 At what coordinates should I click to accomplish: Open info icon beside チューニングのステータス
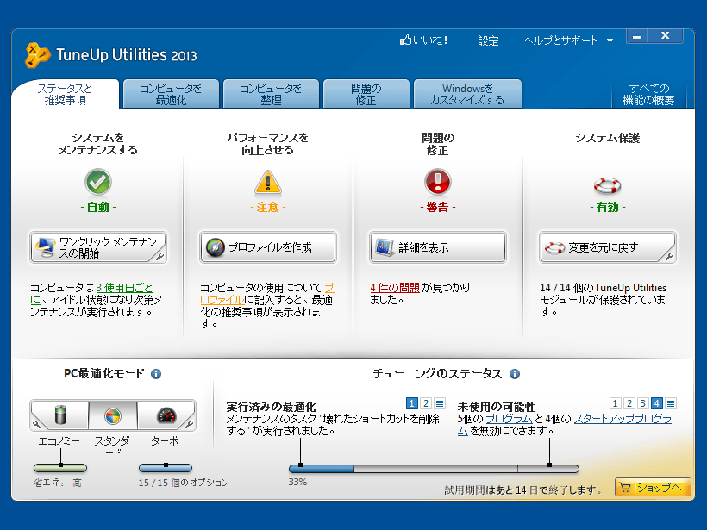point(515,374)
